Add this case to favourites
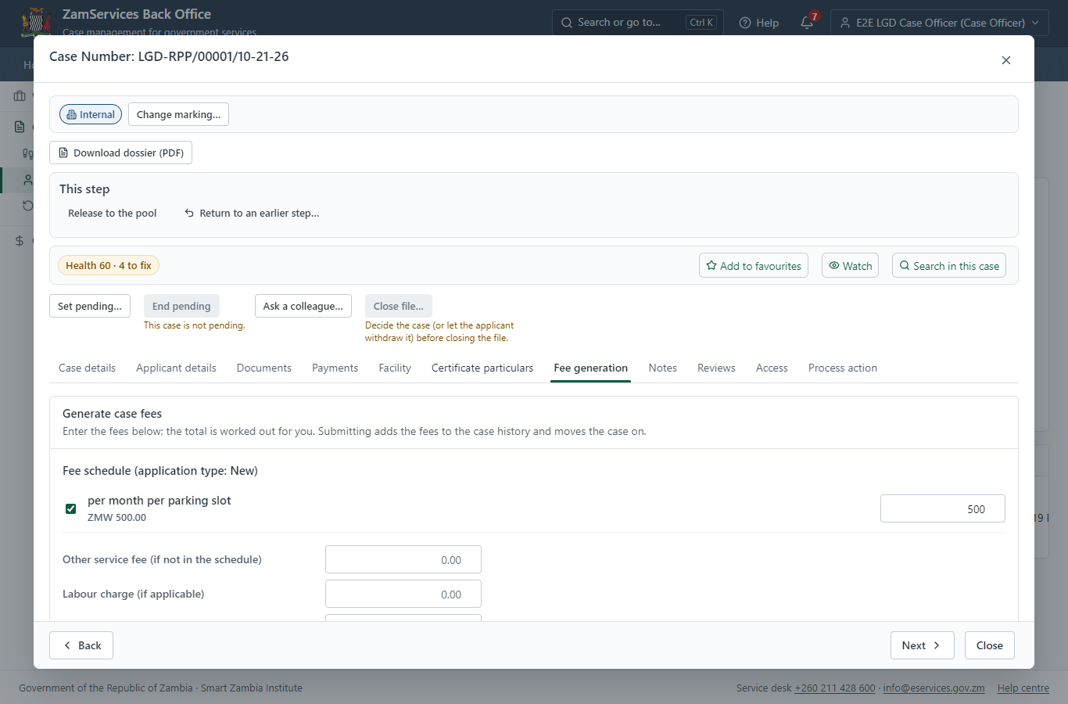This screenshot has height=704, width=1068. (754, 265)
